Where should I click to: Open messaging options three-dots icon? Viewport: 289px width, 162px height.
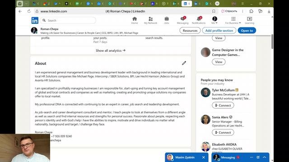point(252,157)
